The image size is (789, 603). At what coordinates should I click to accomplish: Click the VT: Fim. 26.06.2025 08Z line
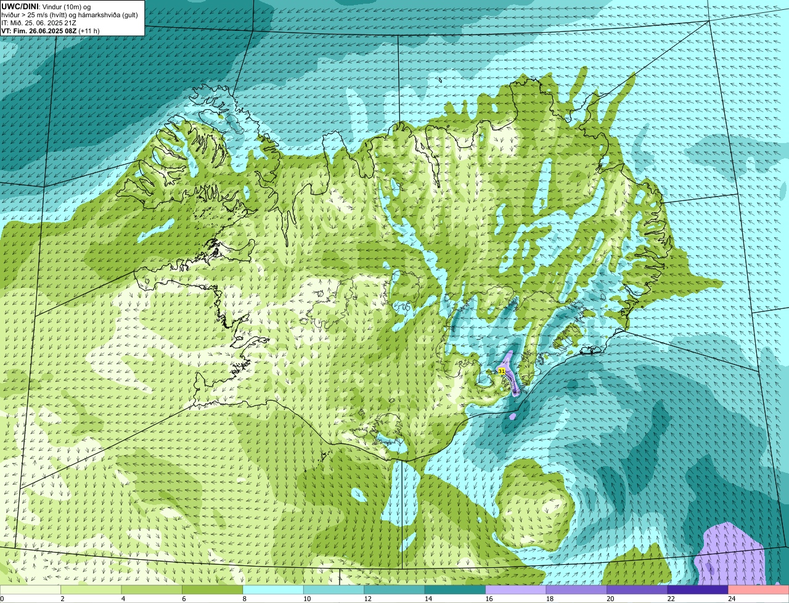[x=50, y=31]
